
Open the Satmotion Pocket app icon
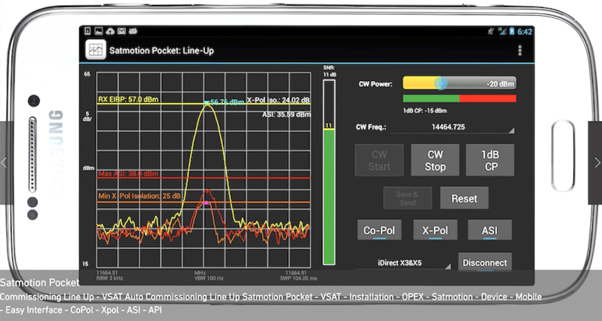[x=96, y=50]
